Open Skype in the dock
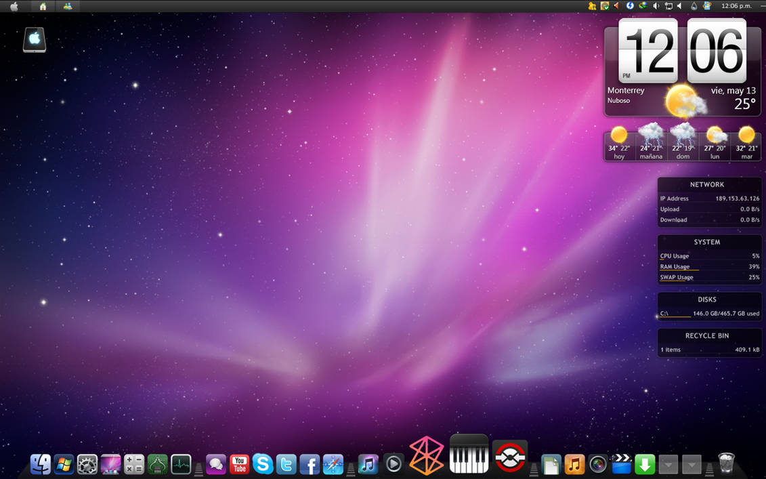 (263, 464)
